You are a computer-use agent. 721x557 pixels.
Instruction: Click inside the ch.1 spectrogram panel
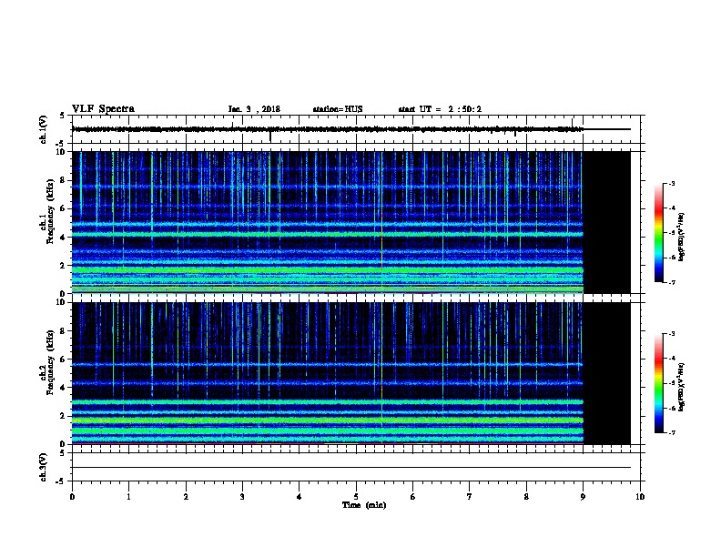351,222
